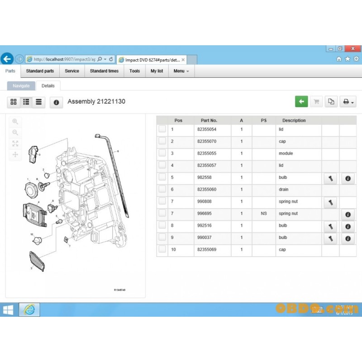Click the localhost address bar field

point(63,59)
